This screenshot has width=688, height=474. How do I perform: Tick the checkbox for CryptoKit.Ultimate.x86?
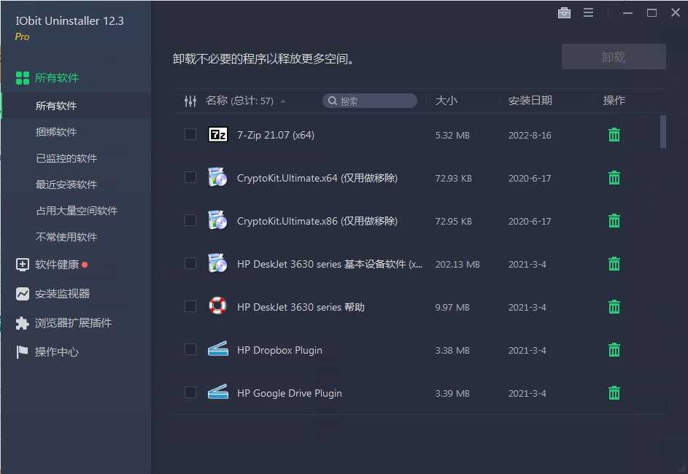[190, 220]
